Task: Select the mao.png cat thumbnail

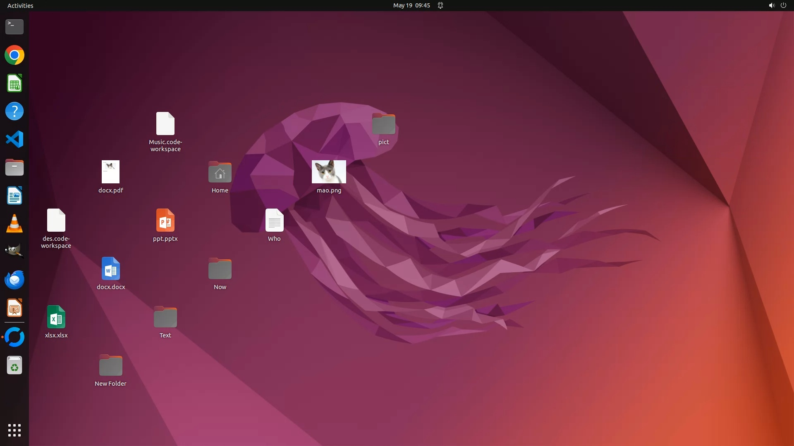Action: (329, 172)
